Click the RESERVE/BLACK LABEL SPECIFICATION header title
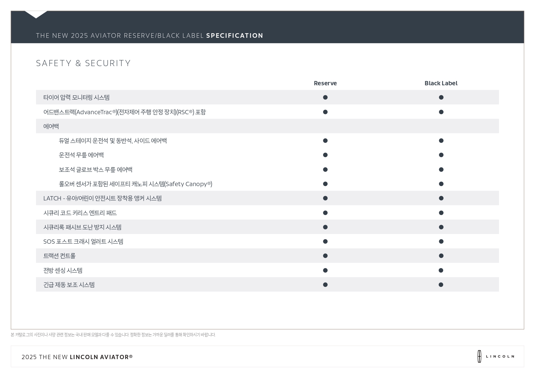Screen dimensions: 535x378 [x=149, y=36]
